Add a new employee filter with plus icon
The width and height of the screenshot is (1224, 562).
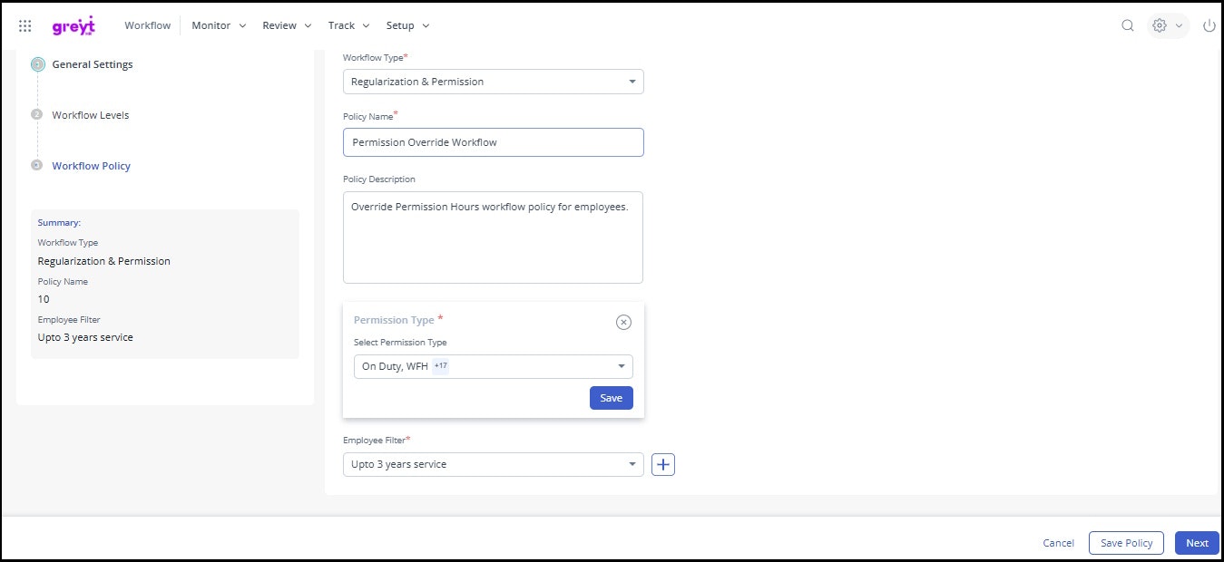click(x=663, y=464)
